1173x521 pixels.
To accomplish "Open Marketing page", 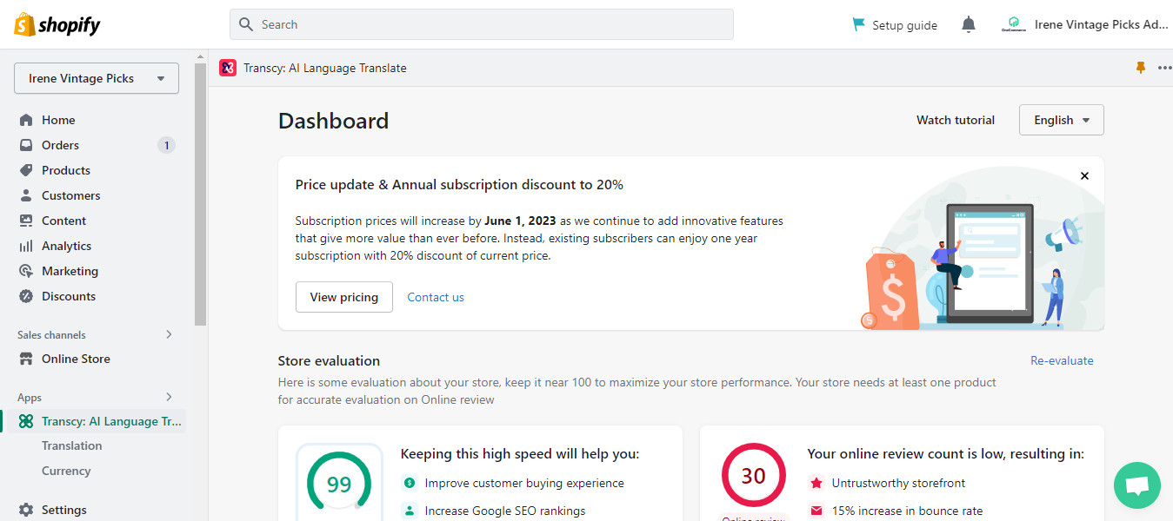I will [x=70, y=271].
